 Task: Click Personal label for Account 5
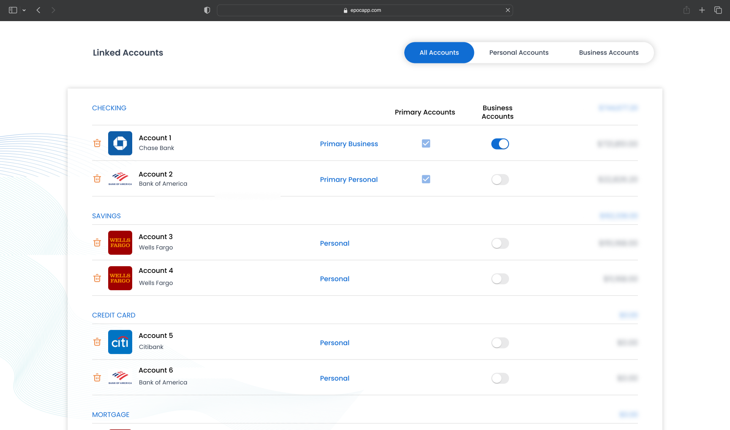pos(335,343)
